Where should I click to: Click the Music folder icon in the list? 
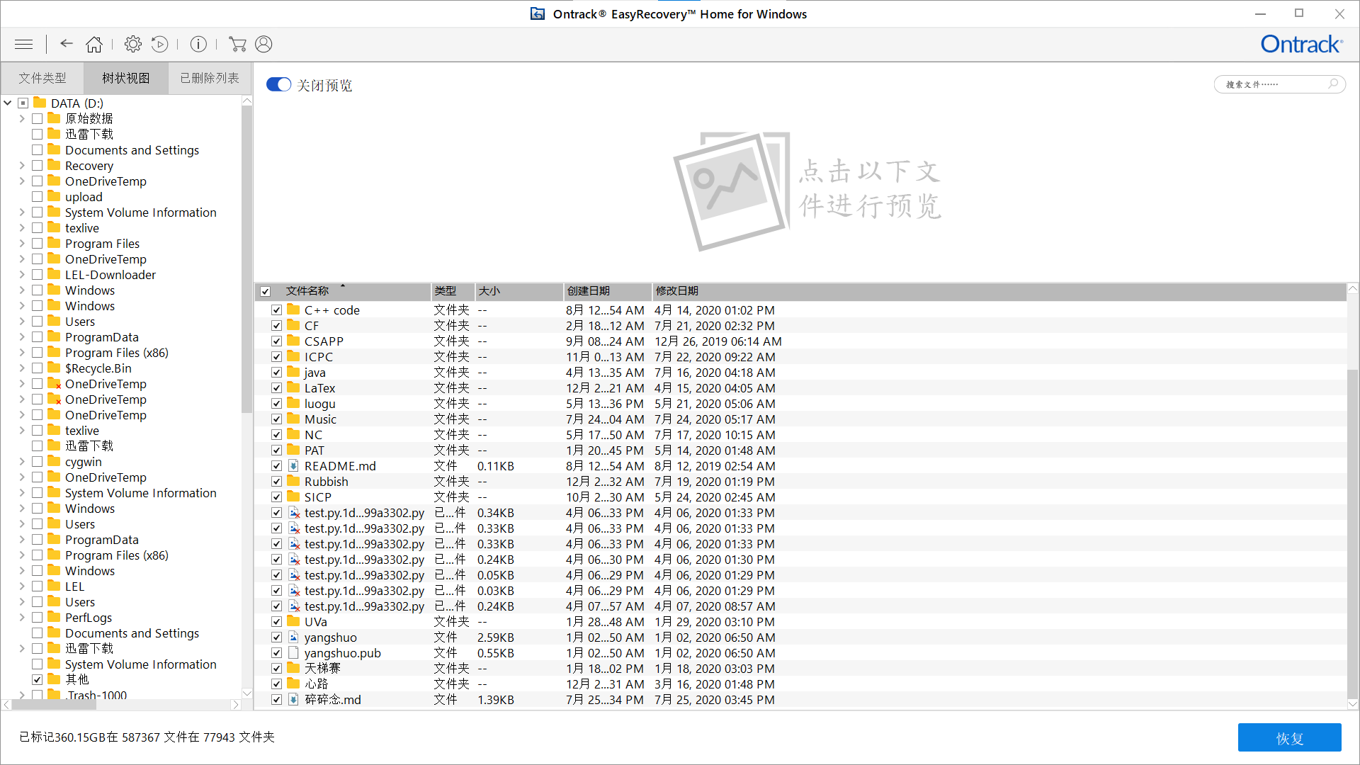[293, 419]
